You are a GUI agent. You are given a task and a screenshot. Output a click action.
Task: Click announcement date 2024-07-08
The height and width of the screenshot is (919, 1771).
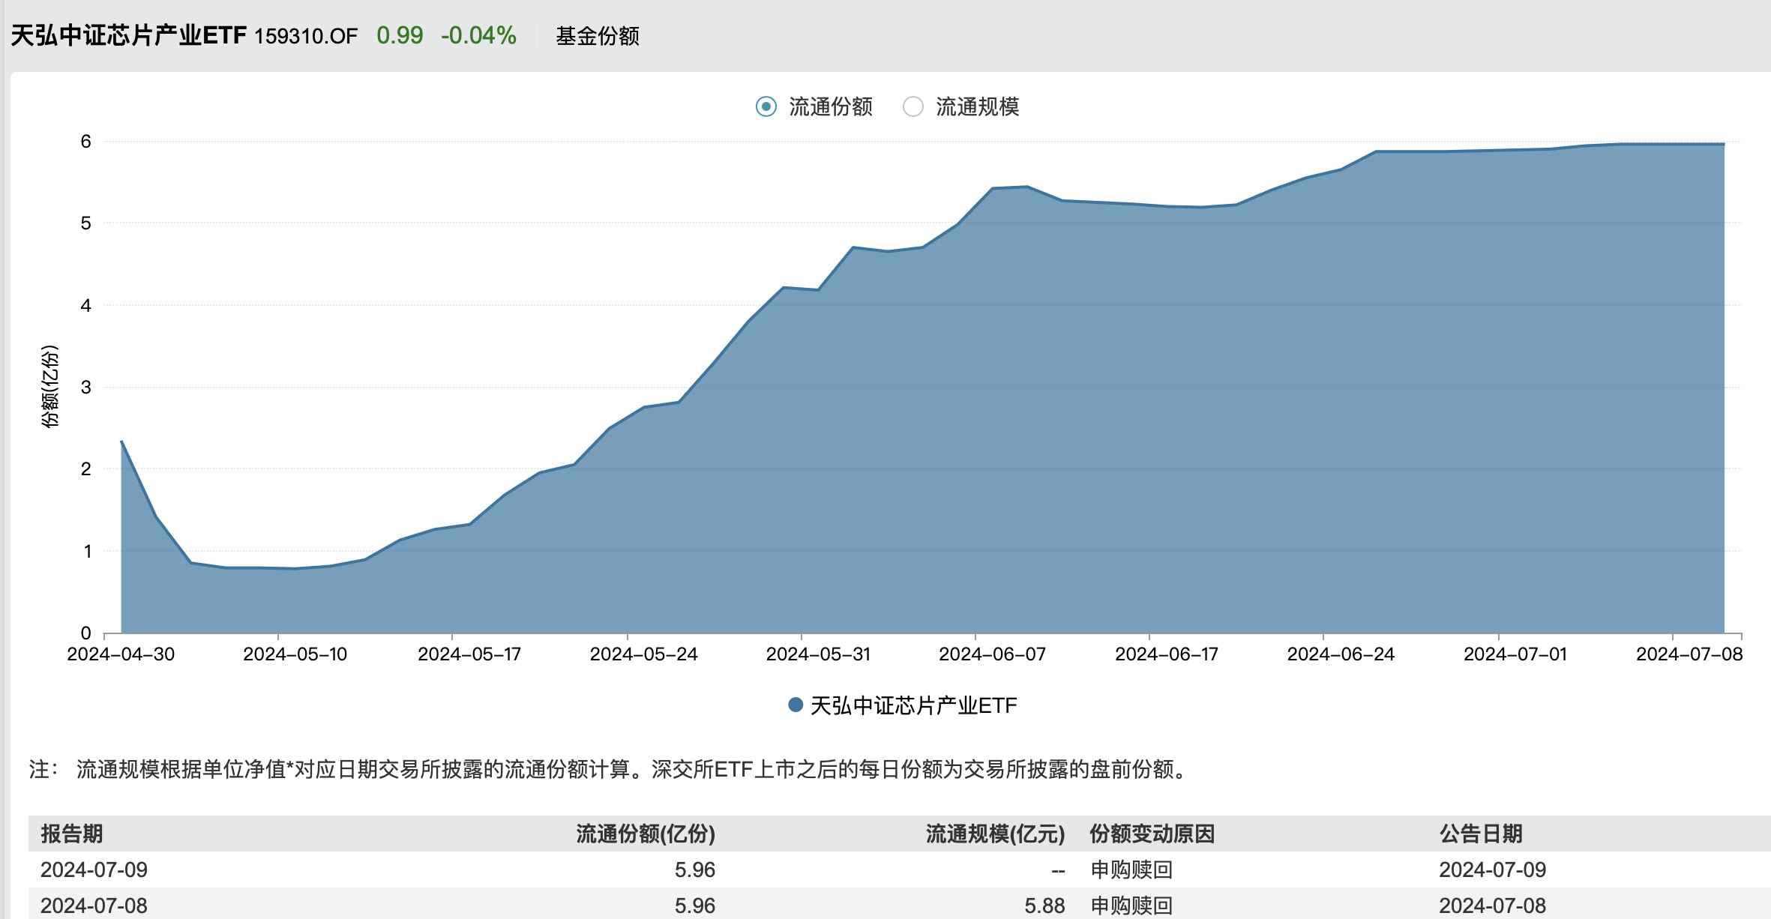click(x=1492, y=906)
